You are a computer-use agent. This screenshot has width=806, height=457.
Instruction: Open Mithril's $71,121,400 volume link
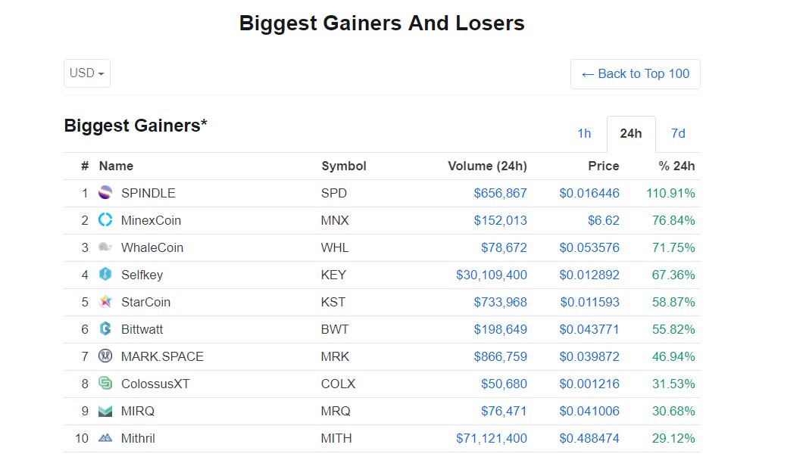click(x=492, y=438)
